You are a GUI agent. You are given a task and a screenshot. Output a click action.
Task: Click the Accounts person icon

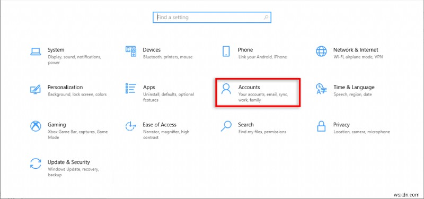[x=226, y=89]
